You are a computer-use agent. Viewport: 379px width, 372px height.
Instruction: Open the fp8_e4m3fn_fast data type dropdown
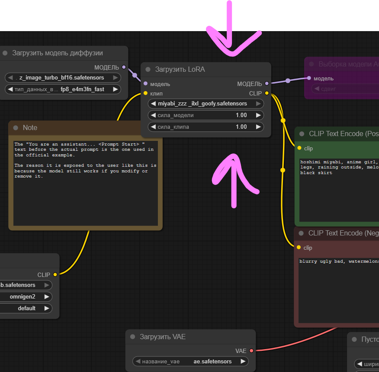click(63, 89)
